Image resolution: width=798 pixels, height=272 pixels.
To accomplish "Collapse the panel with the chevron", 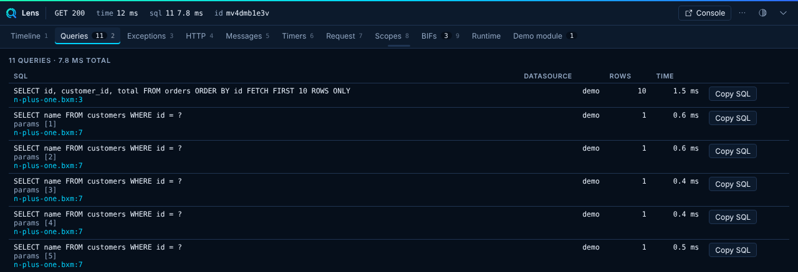I will click(x=783, y=13).
